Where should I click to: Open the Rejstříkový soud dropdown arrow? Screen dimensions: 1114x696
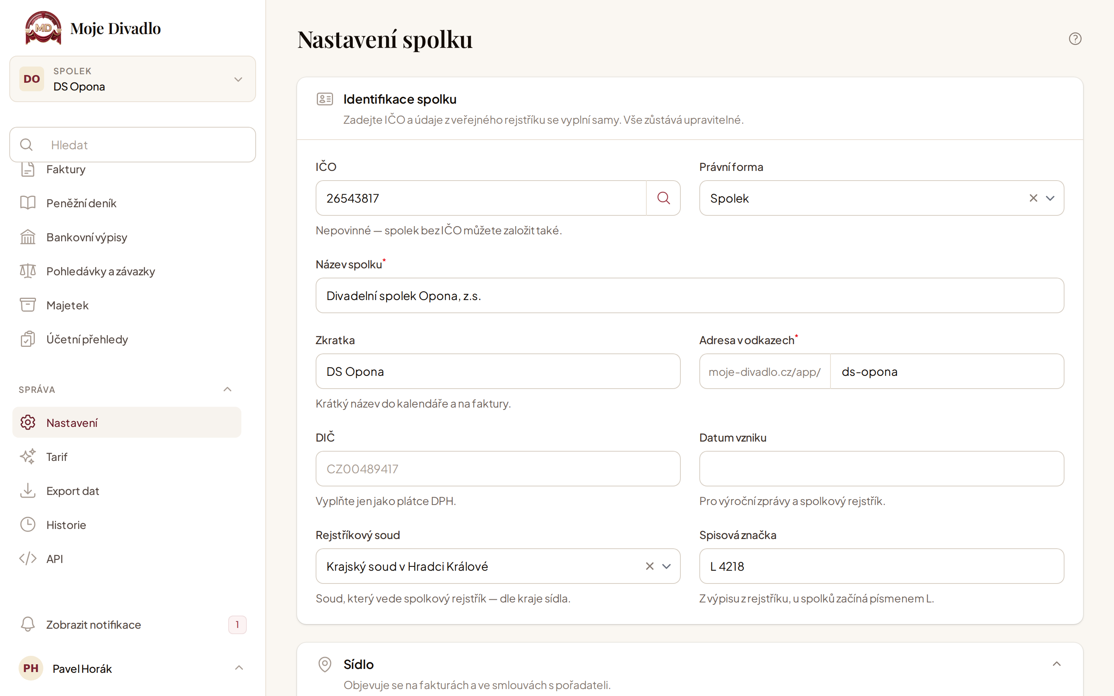point(666,566)
